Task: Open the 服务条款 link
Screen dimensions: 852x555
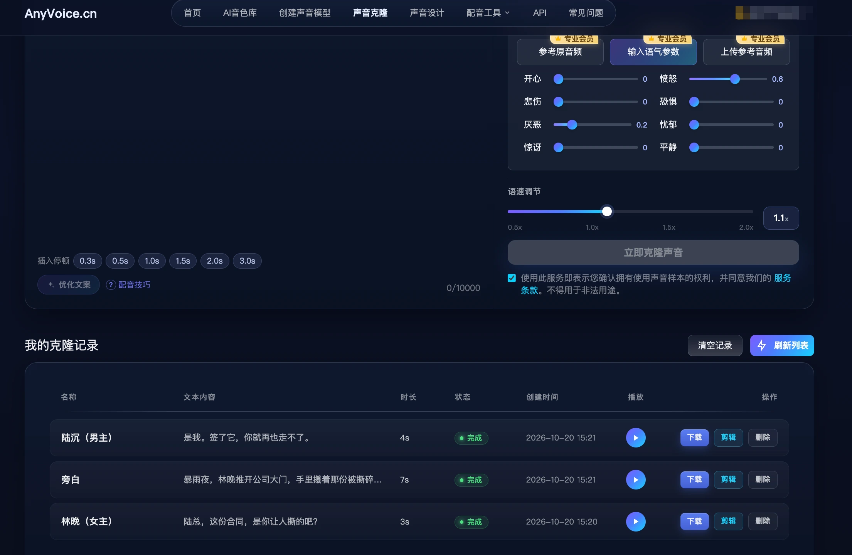Action: [x=782, y=278]
